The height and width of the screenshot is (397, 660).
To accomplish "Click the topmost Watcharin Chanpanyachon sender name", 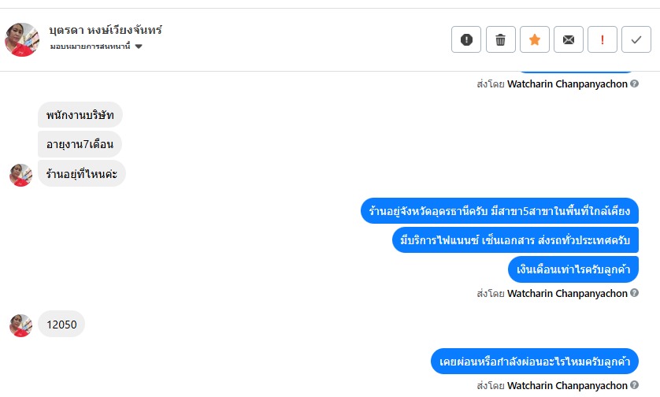I will coord(567,83).
